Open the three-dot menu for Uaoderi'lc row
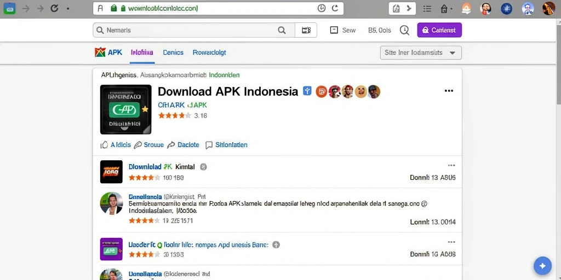 451,242
